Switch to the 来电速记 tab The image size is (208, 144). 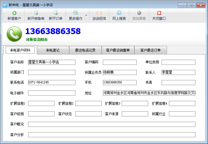tap(53, 50)
